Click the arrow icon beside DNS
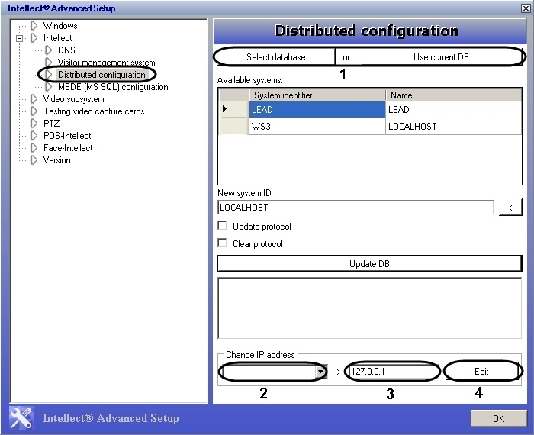 pyautogui.click(x=48, y=50)
